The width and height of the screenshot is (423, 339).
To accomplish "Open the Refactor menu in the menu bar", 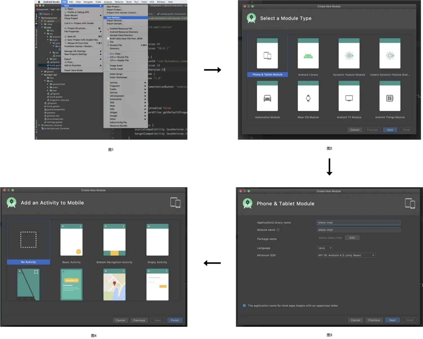I will (119, 2).
